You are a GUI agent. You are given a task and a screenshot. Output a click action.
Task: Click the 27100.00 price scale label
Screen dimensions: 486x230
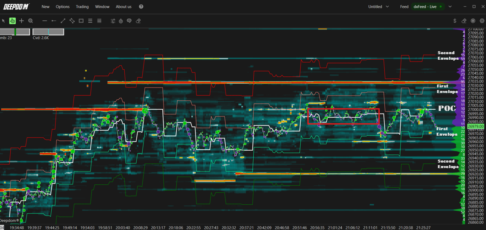(475, 29)
